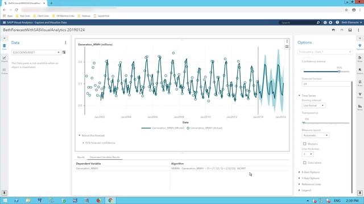Open the help question mark icon
The height and width of the screenshot is (204, 364).
(x=337, y=23)
